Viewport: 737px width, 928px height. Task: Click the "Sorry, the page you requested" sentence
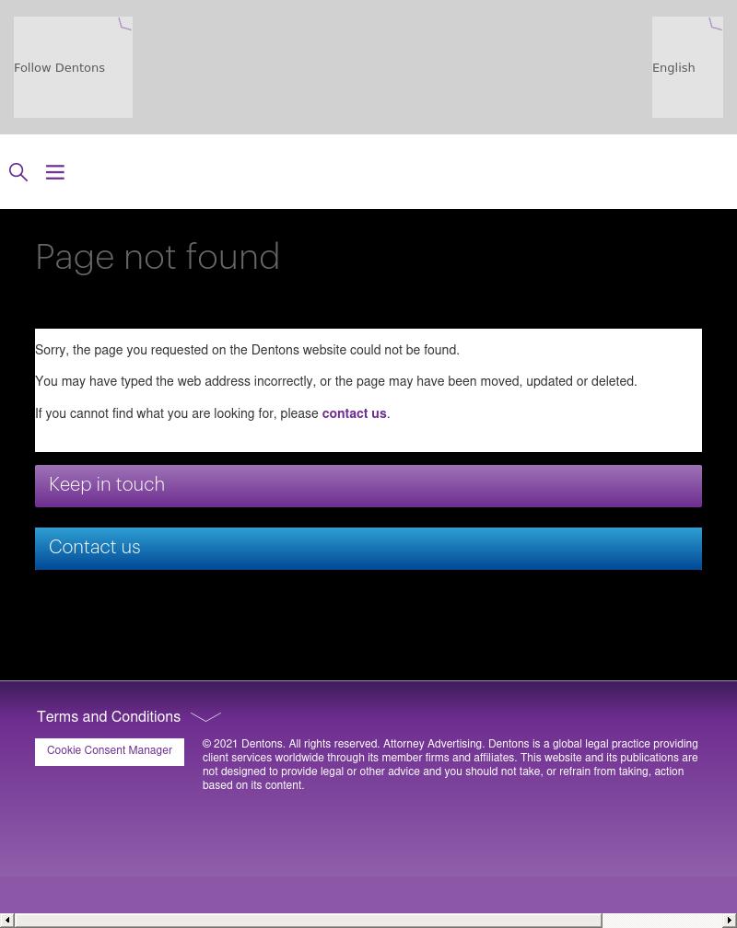247,350
